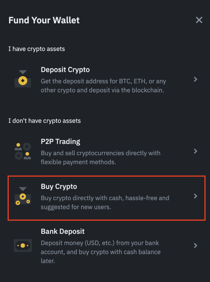Screen dimensions: 210x282
Task: Click the 'suggested for new users' description
Action: (x=105, y=202)
